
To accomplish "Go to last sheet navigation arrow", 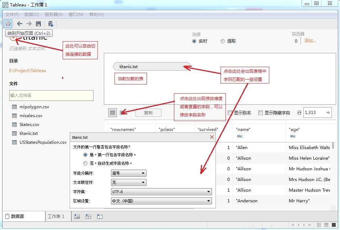I will (x=310, y=225).
